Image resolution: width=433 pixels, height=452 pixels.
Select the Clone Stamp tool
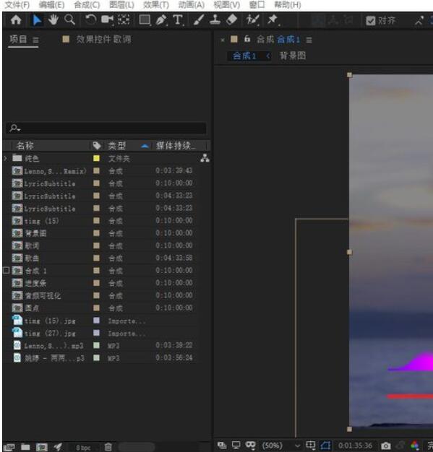click(215, 20)
